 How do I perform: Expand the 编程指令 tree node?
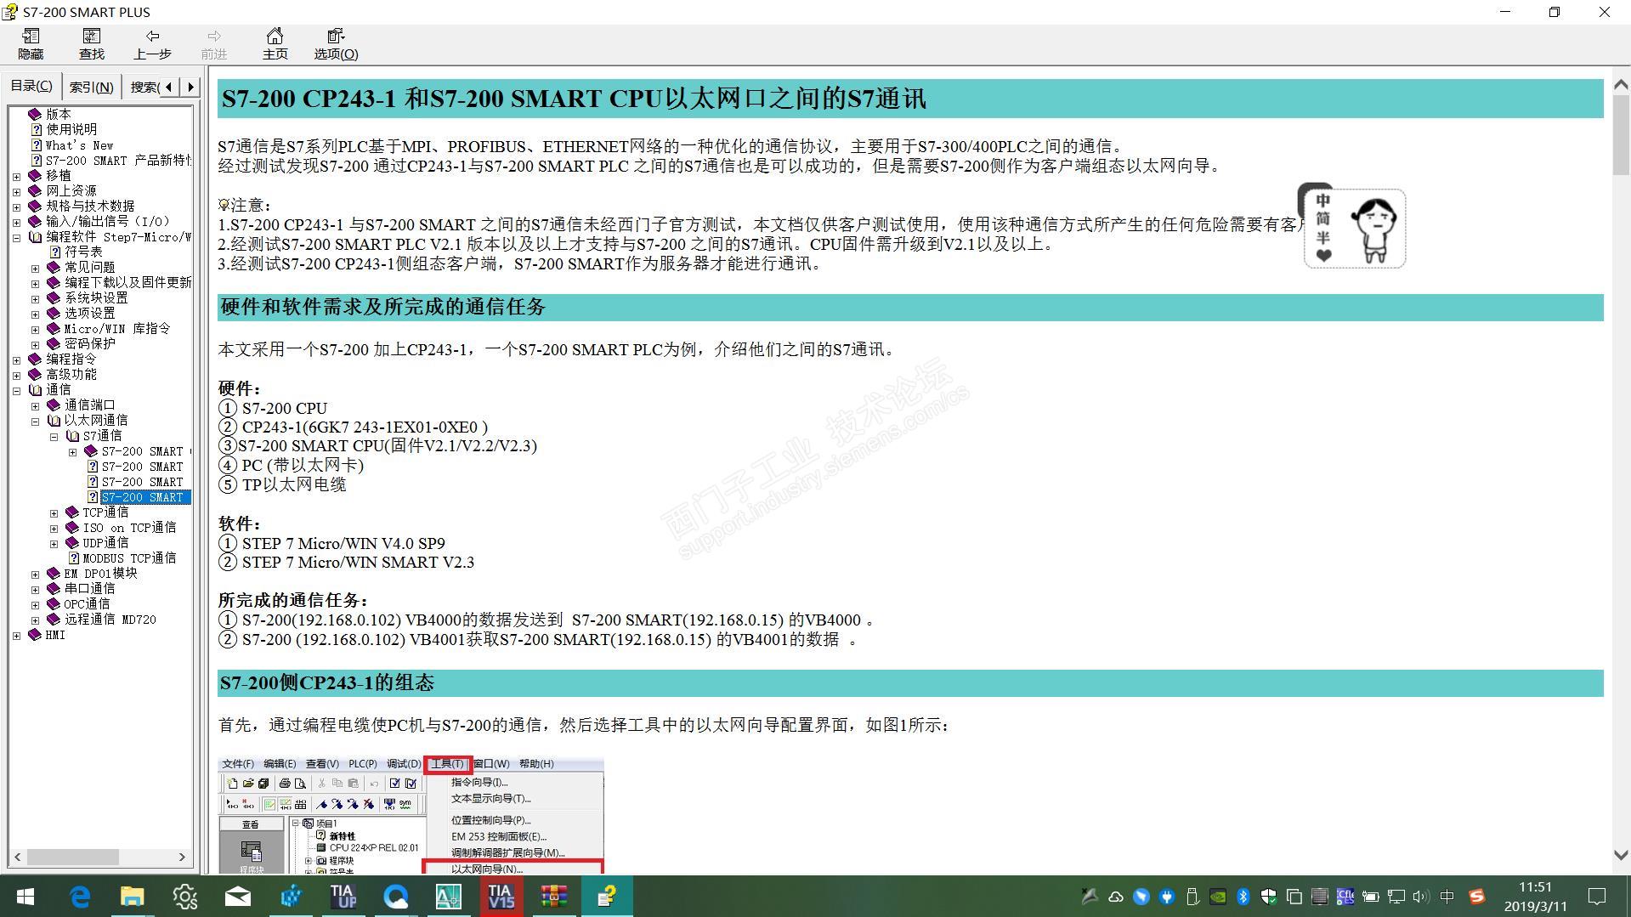(x=16, y=359)
